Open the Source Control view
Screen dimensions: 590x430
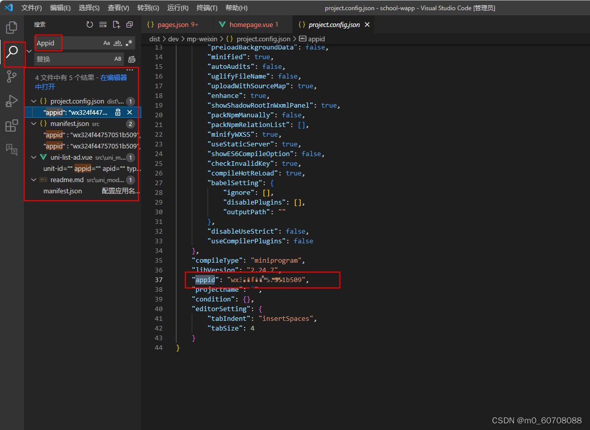(x=12, y=77)
